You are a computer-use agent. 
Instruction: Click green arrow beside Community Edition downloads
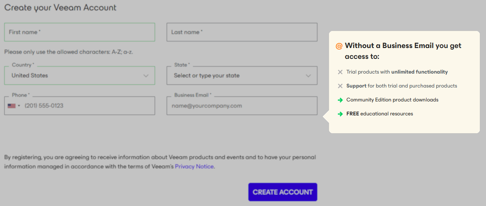pos(340,100)
